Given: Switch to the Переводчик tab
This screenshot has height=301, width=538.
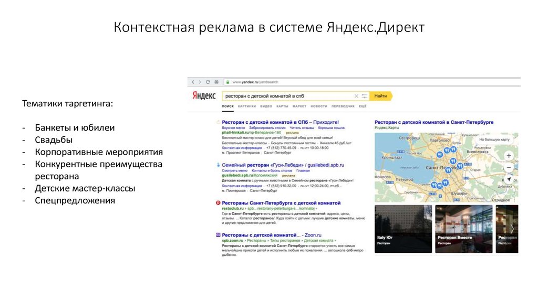Looking at the screenshot, I should tap(343, 106).
